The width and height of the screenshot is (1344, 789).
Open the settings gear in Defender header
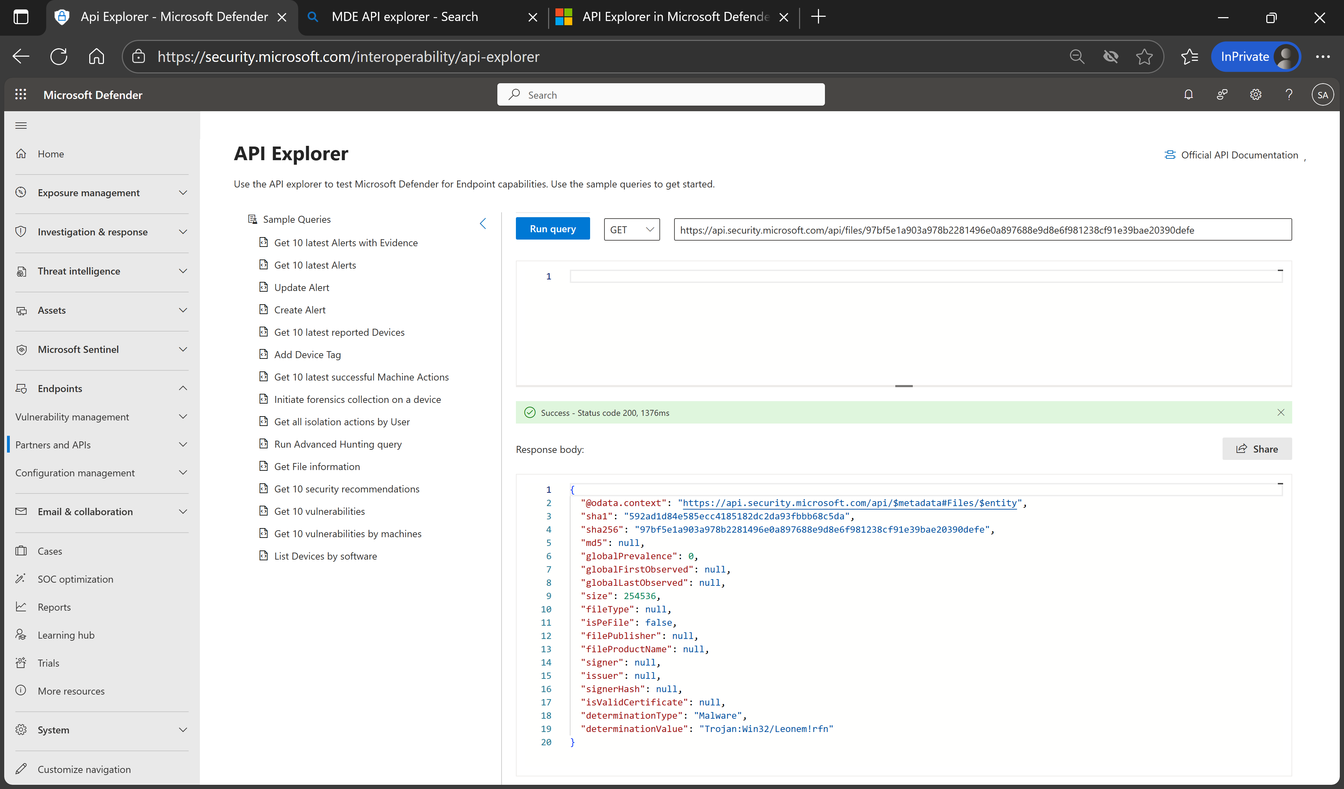[x=1255, y=94]
